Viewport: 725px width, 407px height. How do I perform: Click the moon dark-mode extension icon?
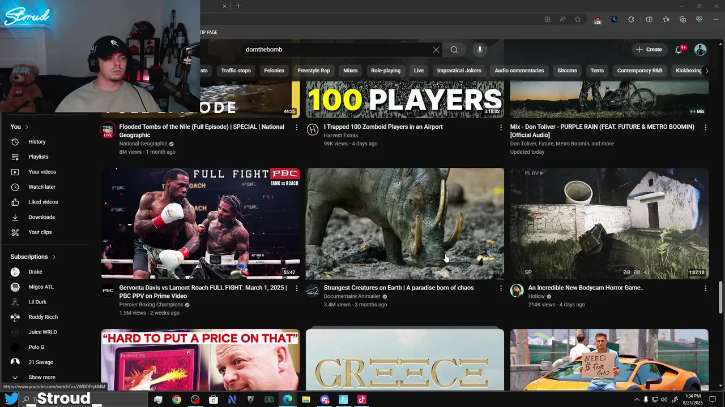[x=615, y=19]
